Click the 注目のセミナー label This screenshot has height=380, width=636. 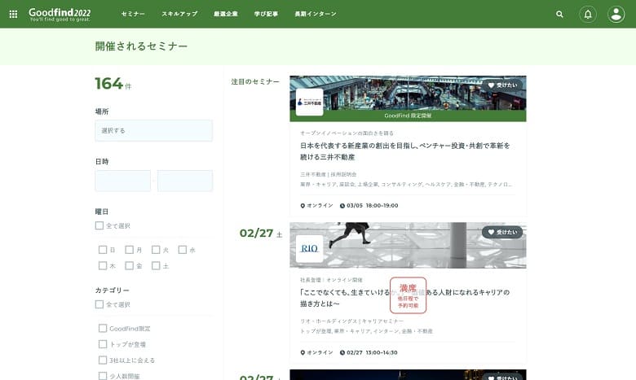pos(255,81)
